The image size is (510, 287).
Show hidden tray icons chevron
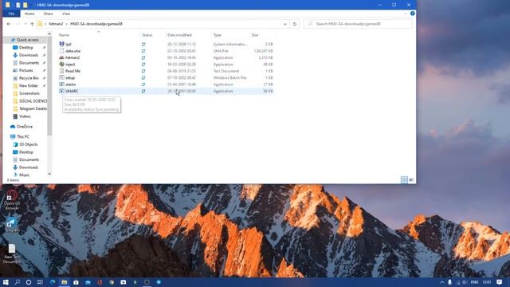click(442, 282)
